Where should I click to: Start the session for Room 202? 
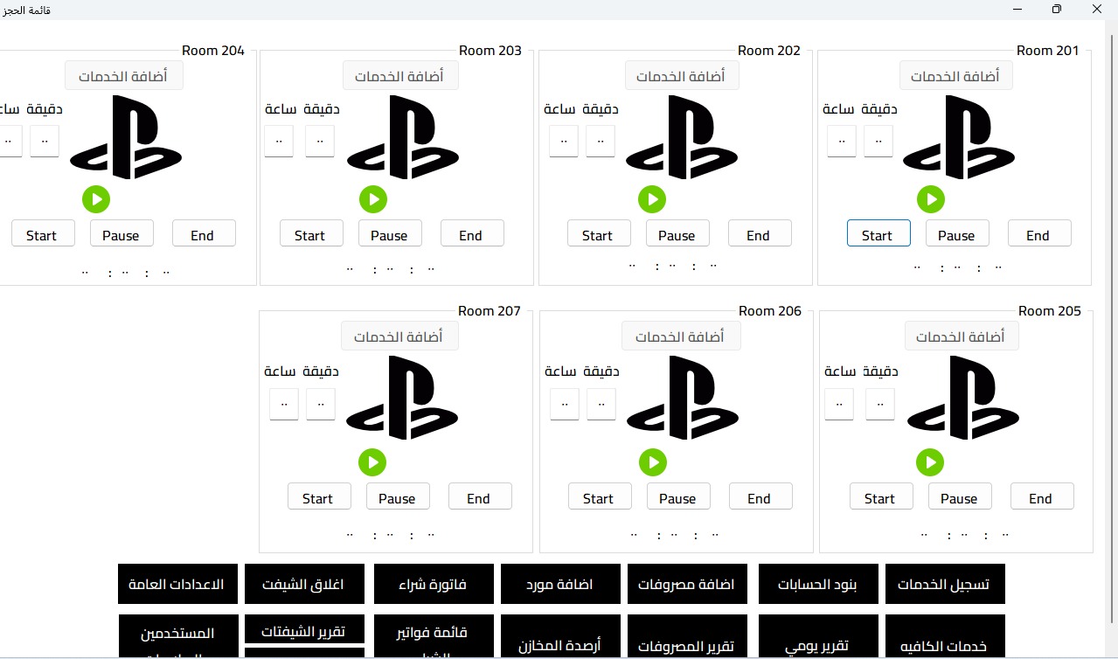[599, 234]
